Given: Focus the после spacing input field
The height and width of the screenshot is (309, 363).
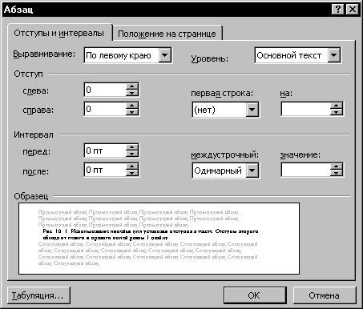Looking at the screenshot, I should 105,170.
